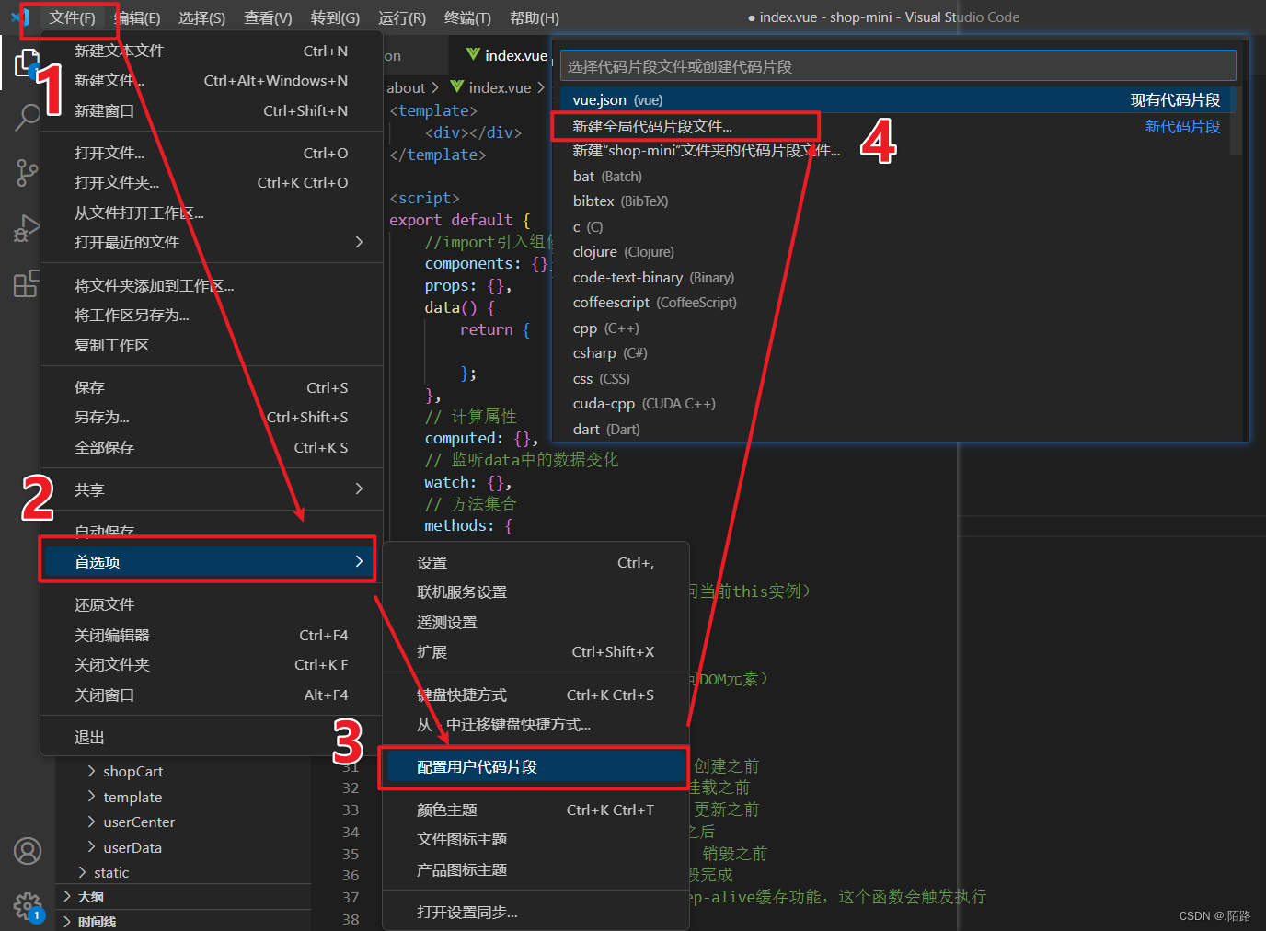Click the about breadcrumb segment
The width and height of the screenshot is (1266, 931).
[406, 87]
